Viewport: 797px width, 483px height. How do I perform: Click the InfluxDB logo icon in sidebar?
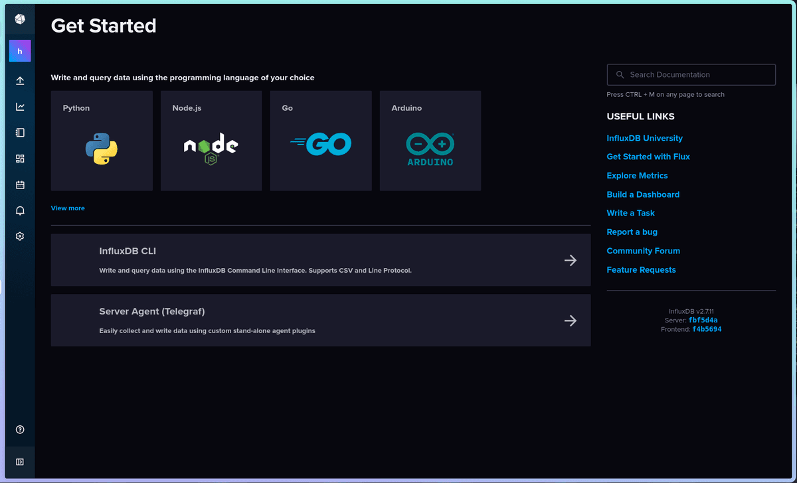pyautogui.click(x=20, y=19)
